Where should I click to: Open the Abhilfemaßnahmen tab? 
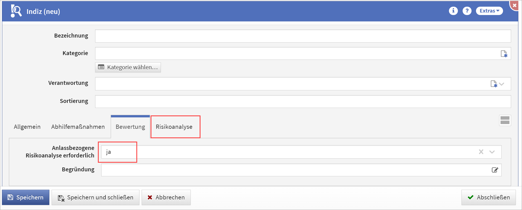[x=78, y=127]
